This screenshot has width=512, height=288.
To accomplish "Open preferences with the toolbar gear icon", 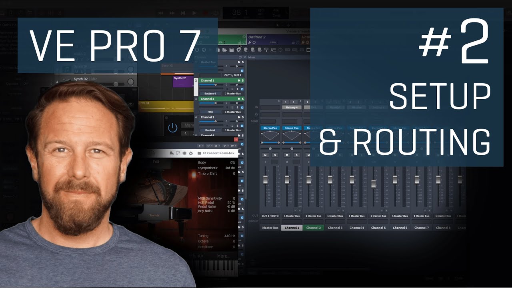I will 238,50.
